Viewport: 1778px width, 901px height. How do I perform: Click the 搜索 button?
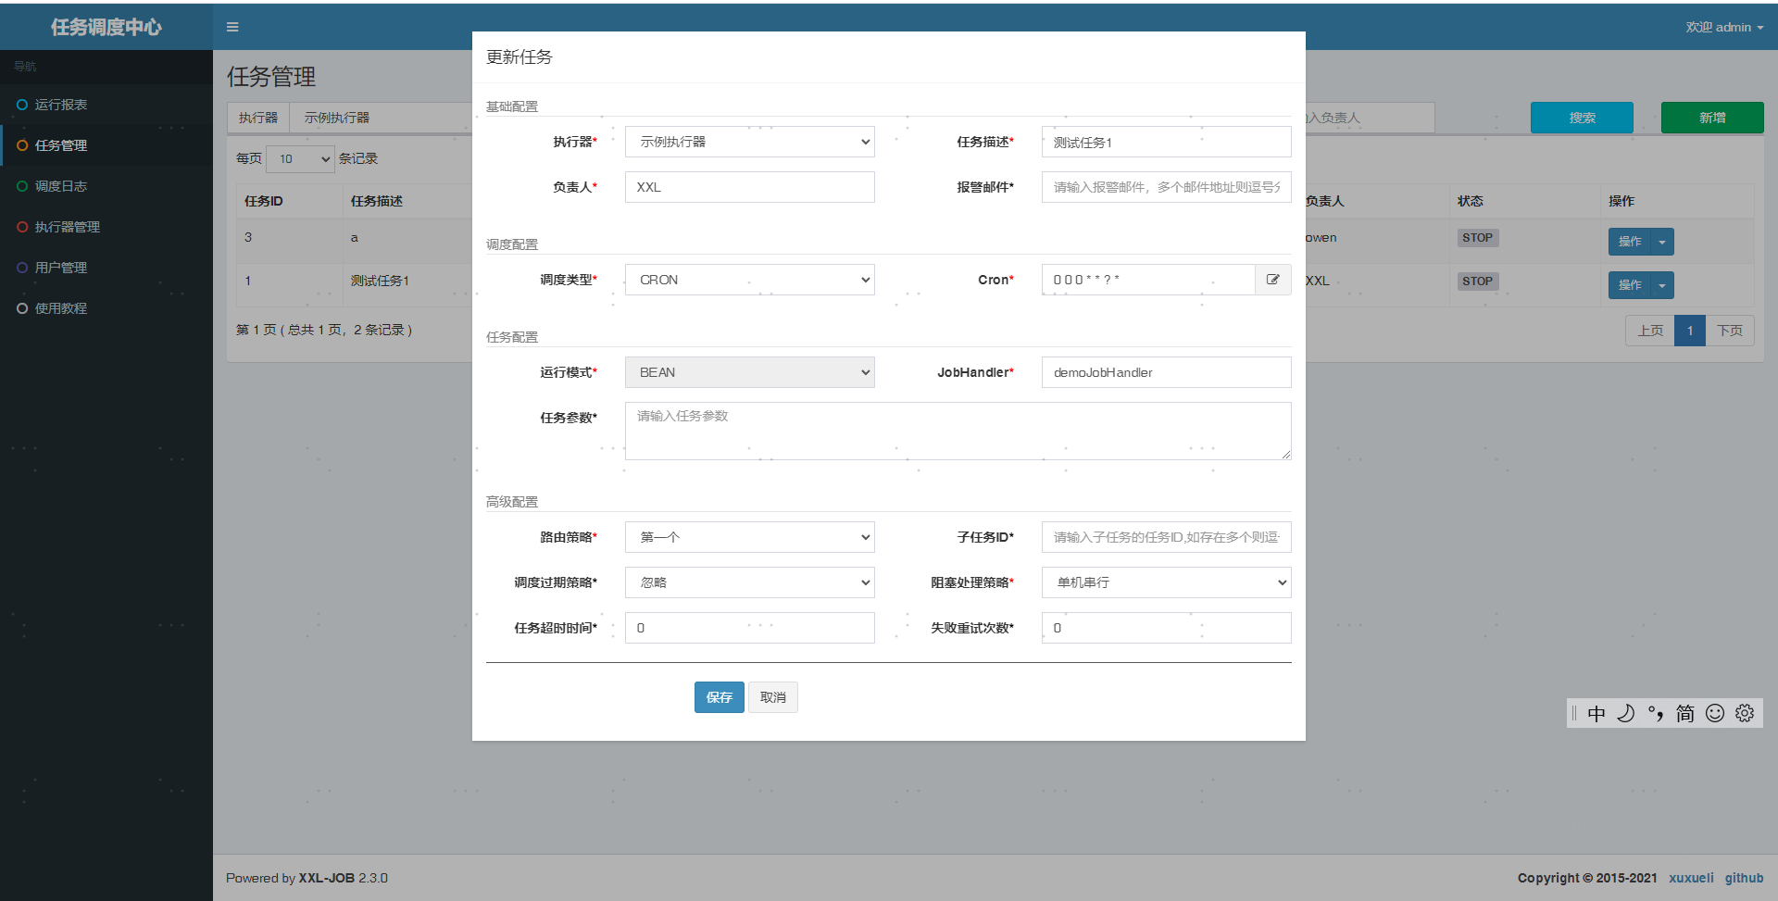click(x=1582, y=118)
